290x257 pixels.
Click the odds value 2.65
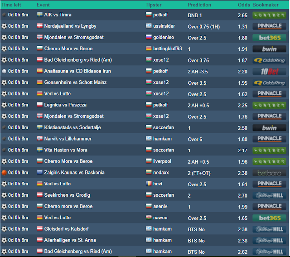pyautogui.click(x=242, y=15)
